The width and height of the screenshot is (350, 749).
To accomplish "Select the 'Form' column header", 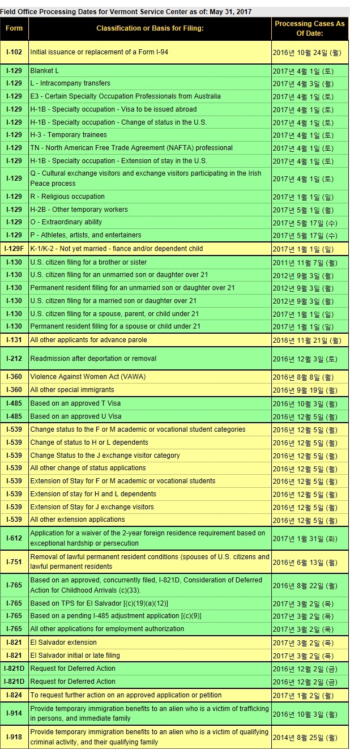I will tap(14, 28).
